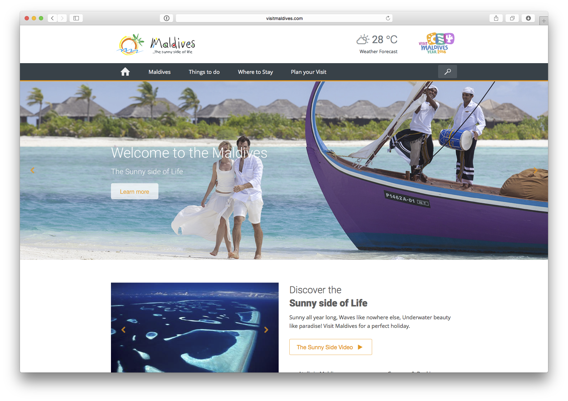The height and width of the screenshot is (401, 568).
Task: Open the Weather Forecast link
Action: (x=378, y=51)
